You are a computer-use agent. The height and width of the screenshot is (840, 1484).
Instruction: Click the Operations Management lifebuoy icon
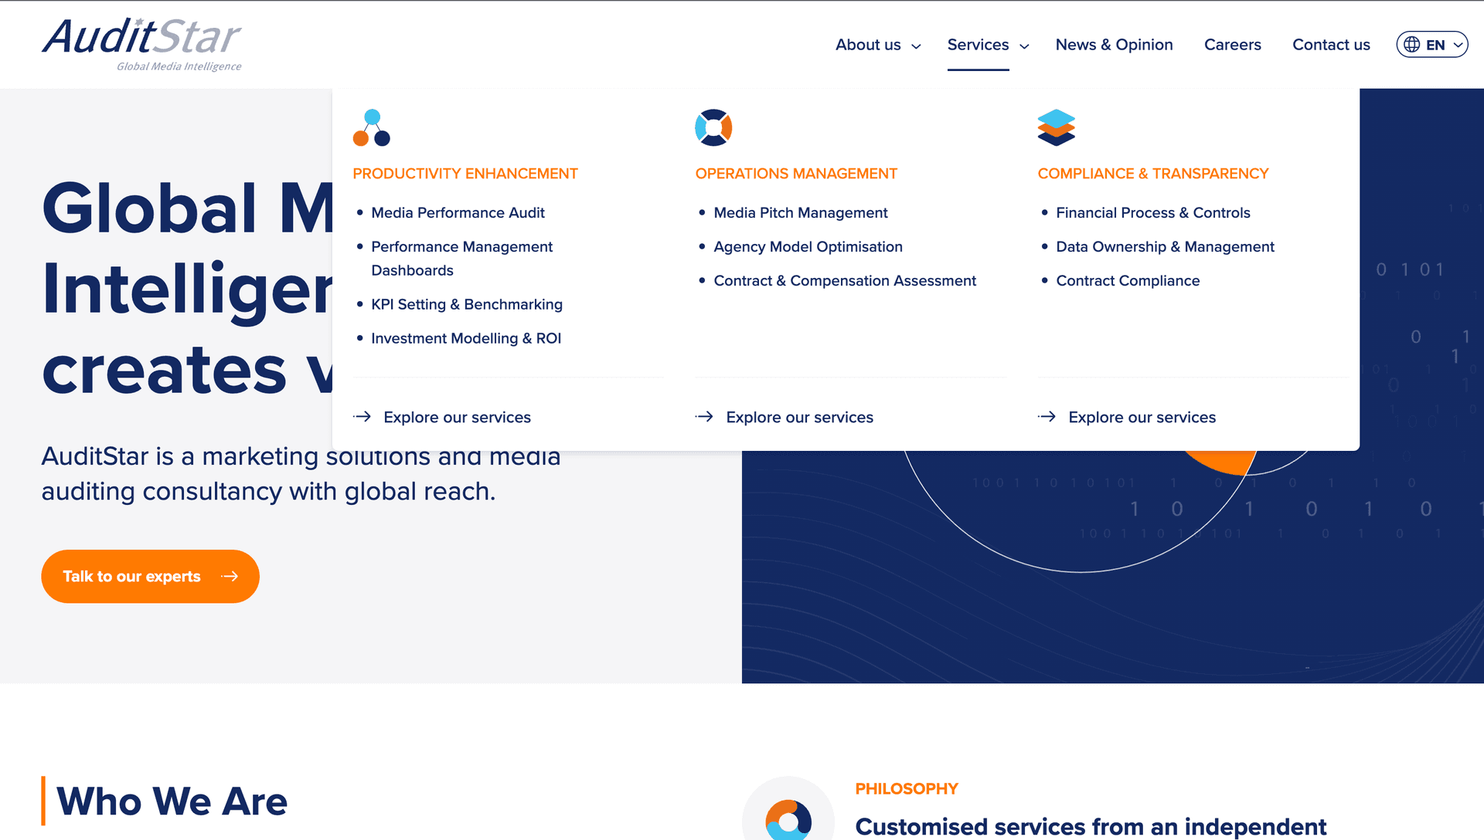(x=713, y=127)
